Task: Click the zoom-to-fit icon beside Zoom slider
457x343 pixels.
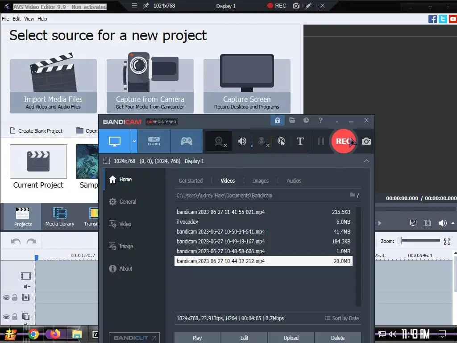Action: coord(447,241)
